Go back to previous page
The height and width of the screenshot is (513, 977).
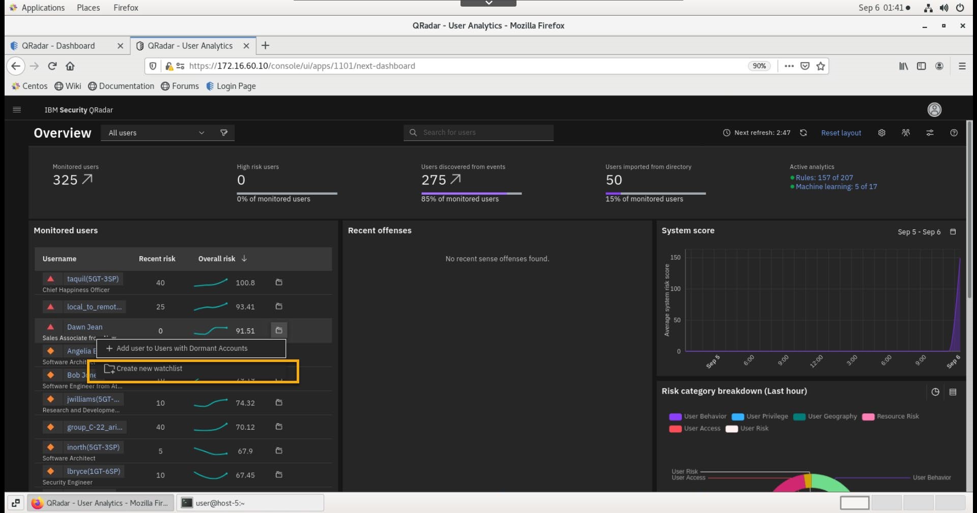[x=16, y=66]
